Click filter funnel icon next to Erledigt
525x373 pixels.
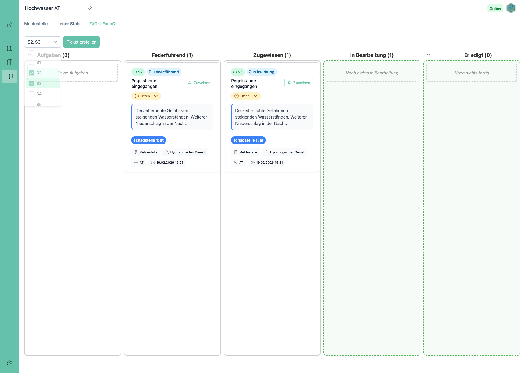428,55
